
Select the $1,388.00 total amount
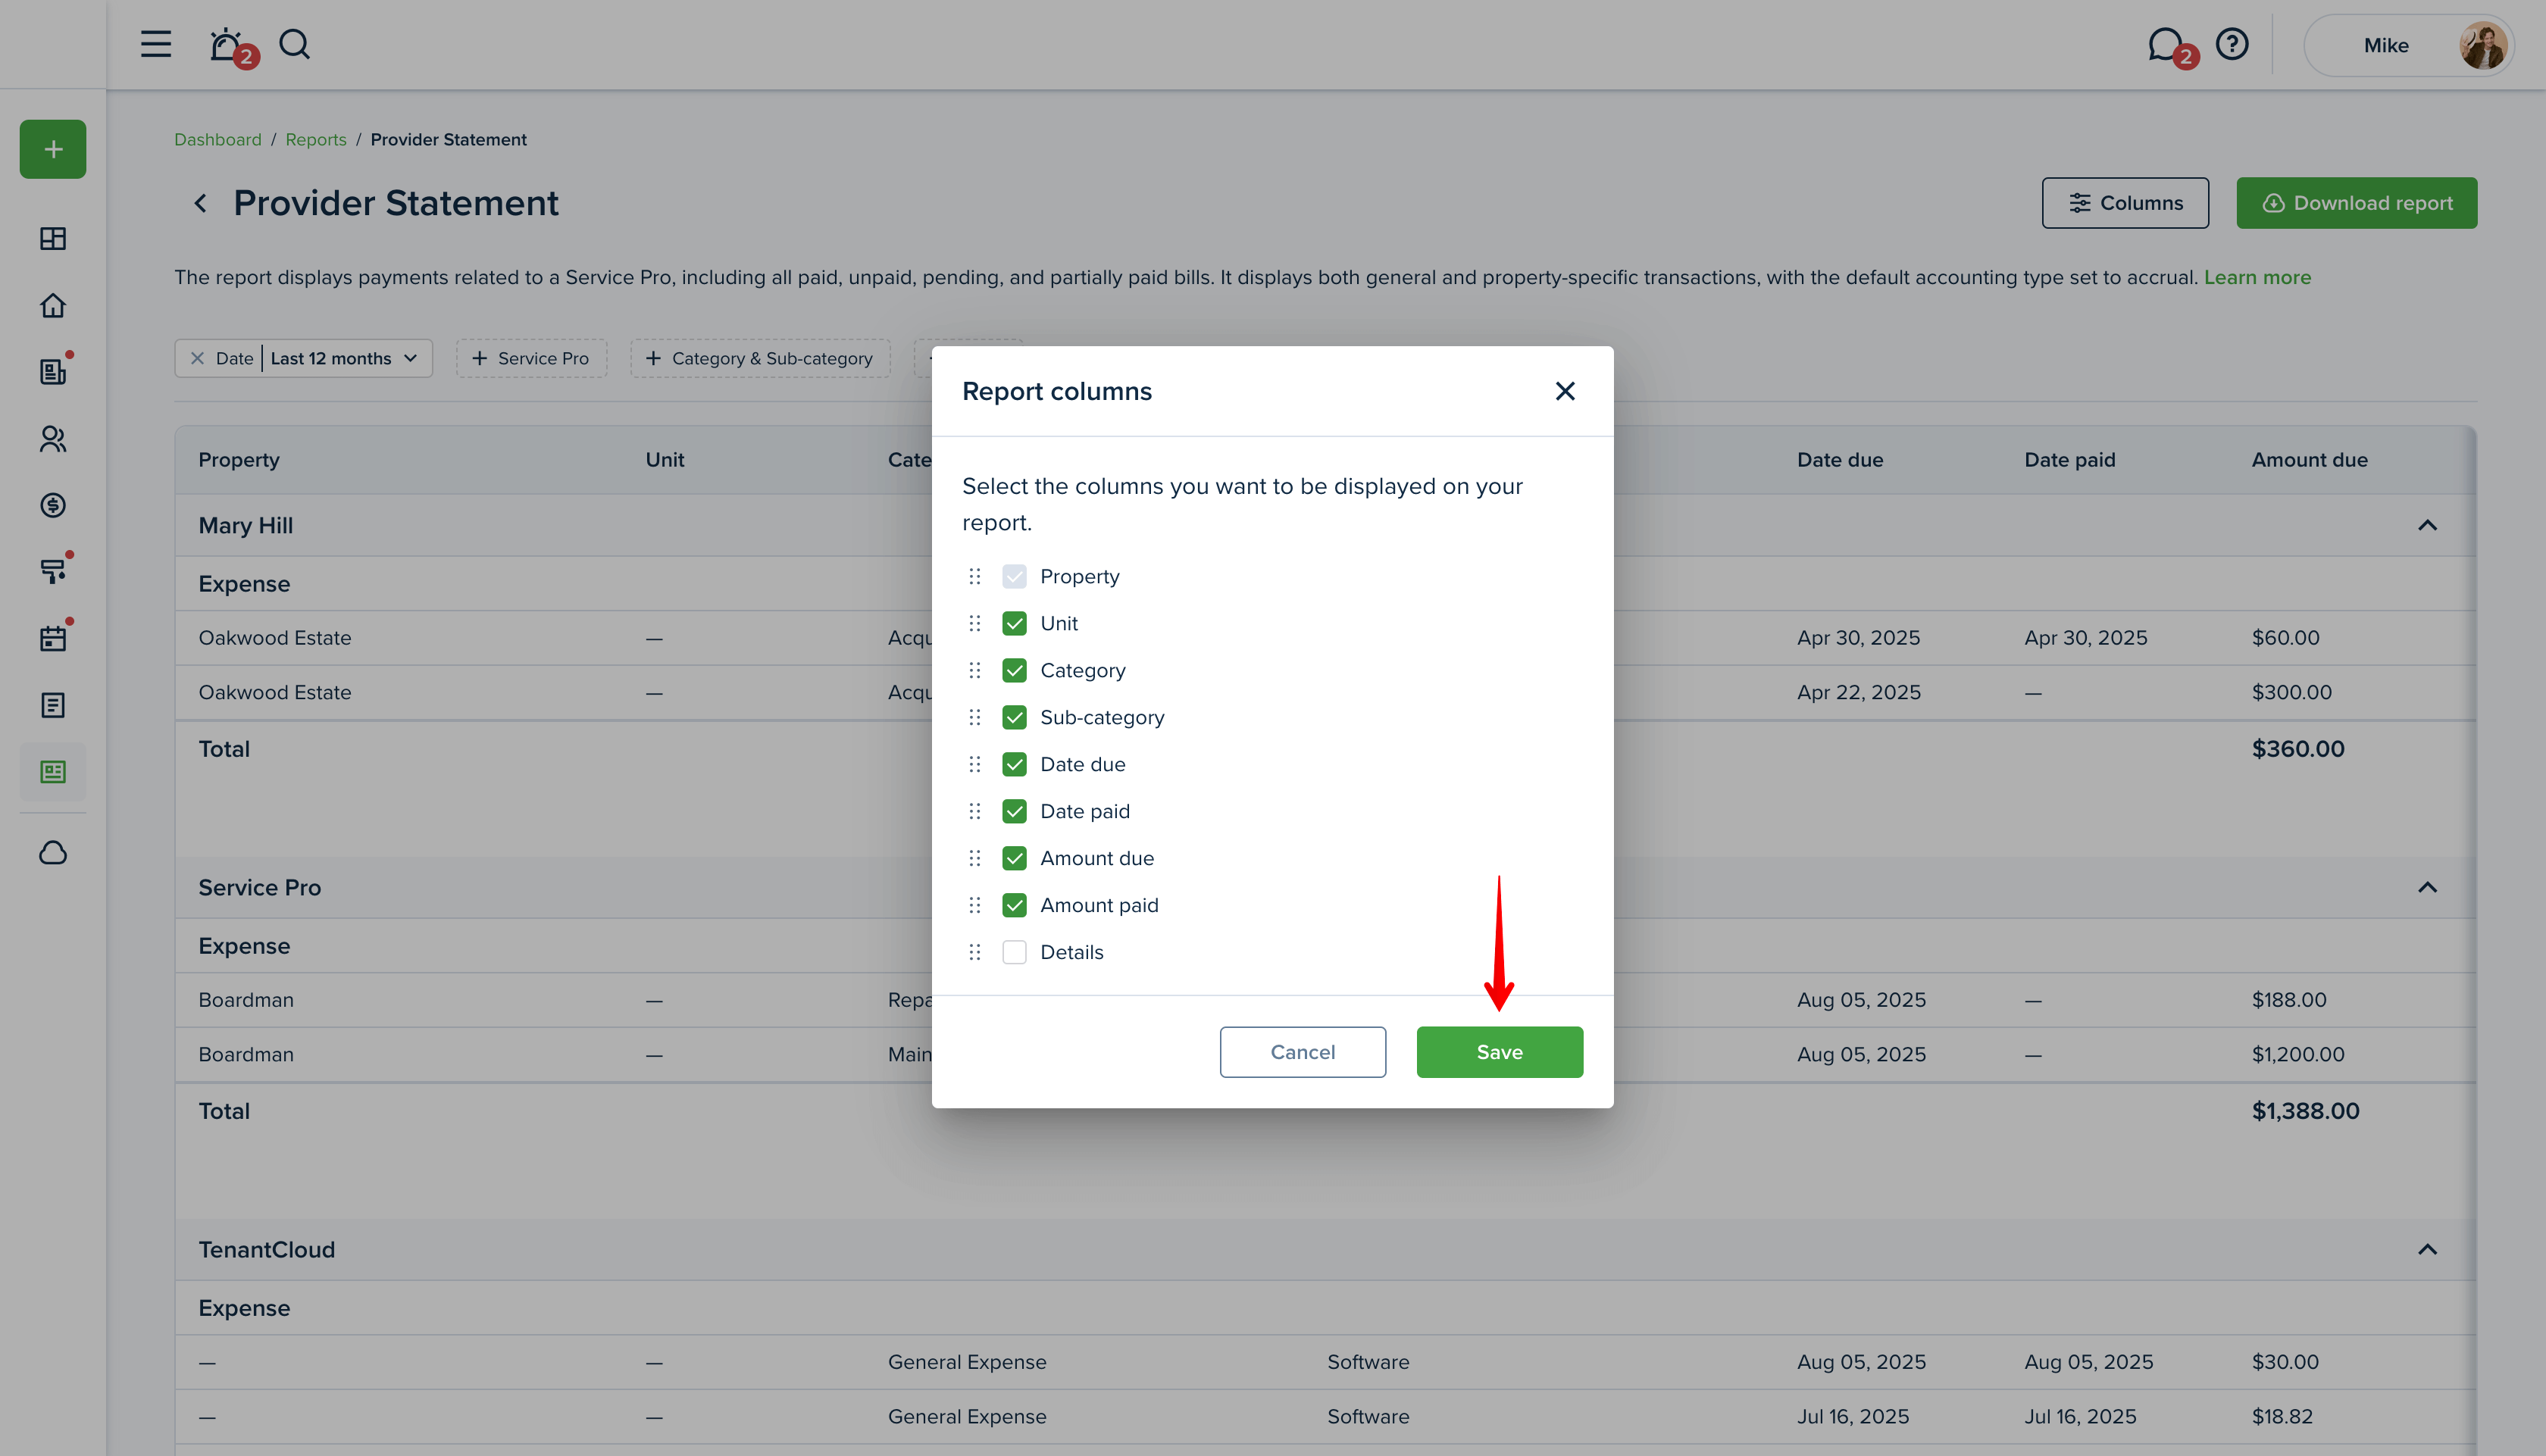click(x=2305, y=1111)
